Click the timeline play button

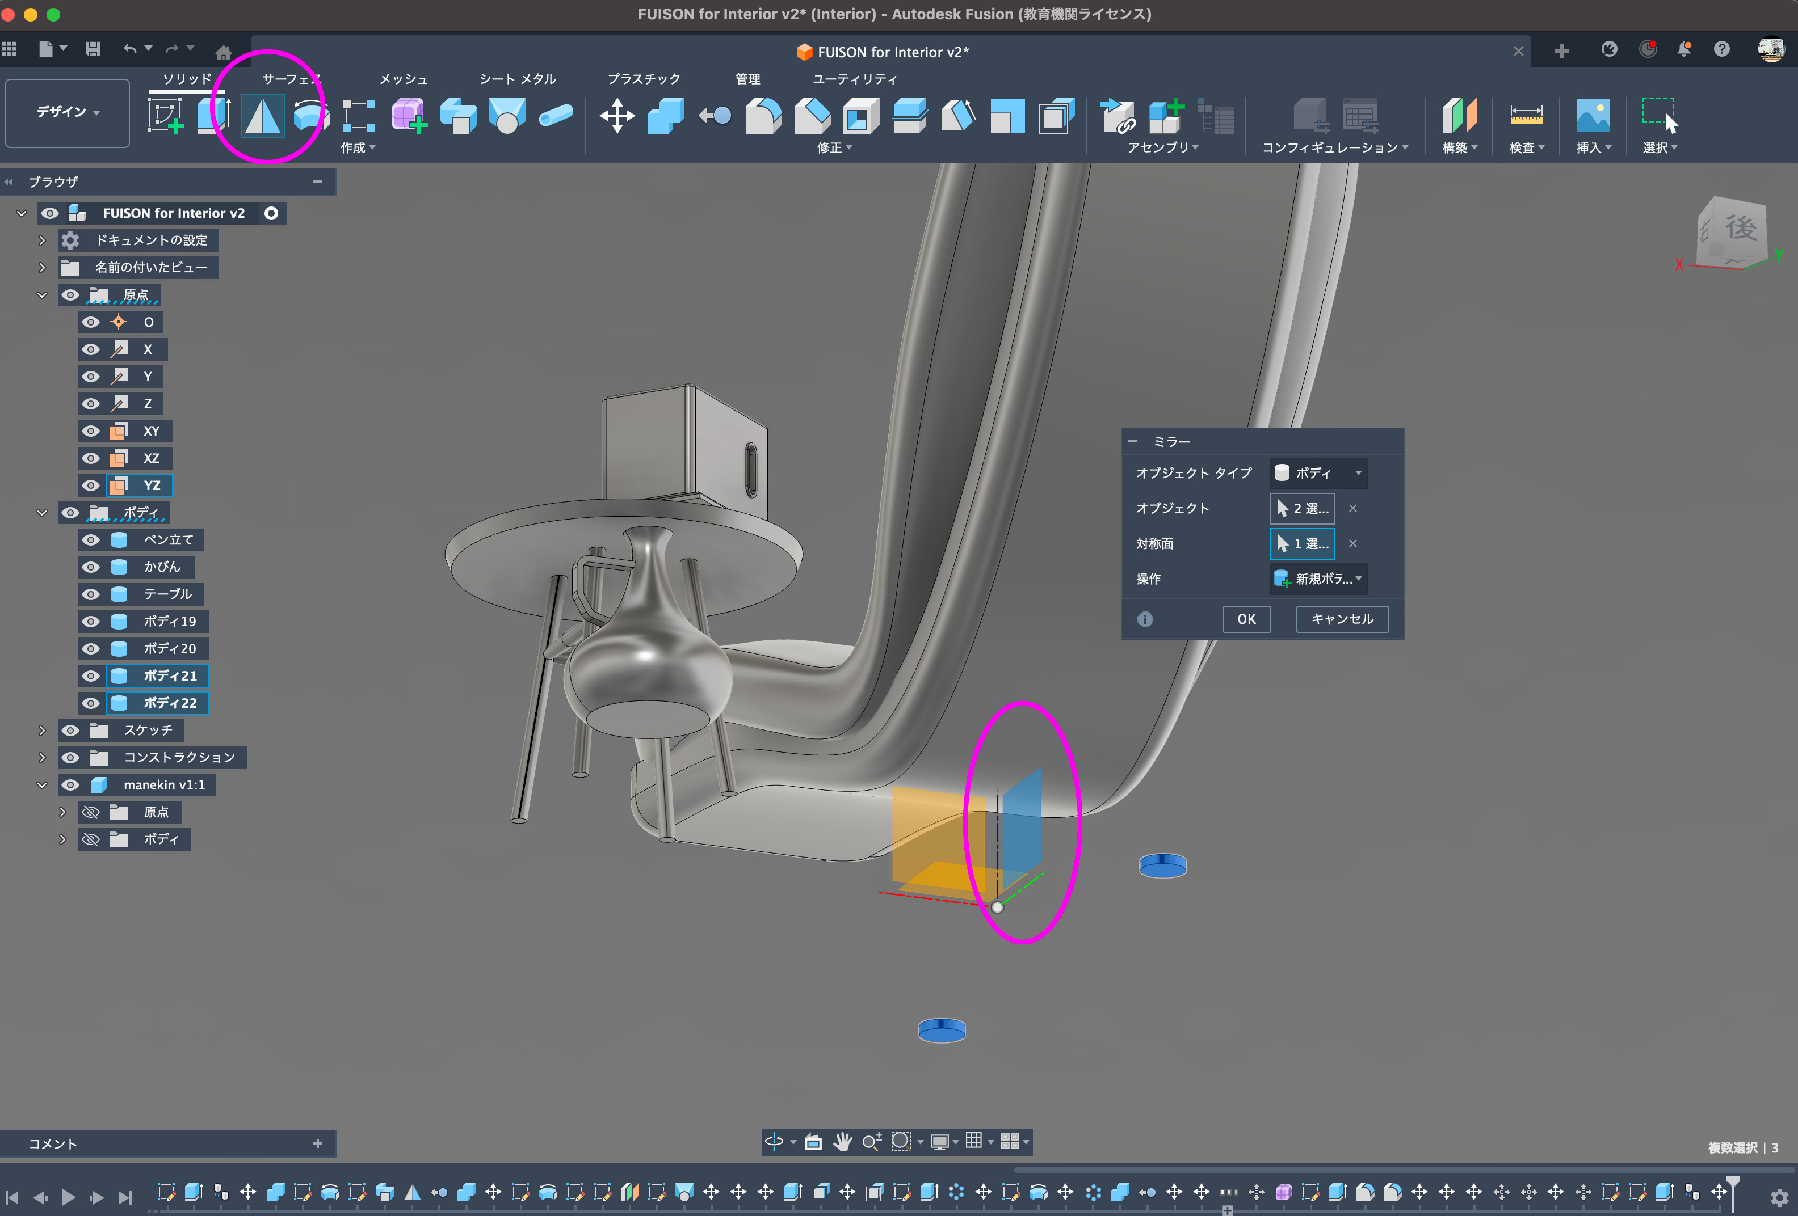[68, 1197]
